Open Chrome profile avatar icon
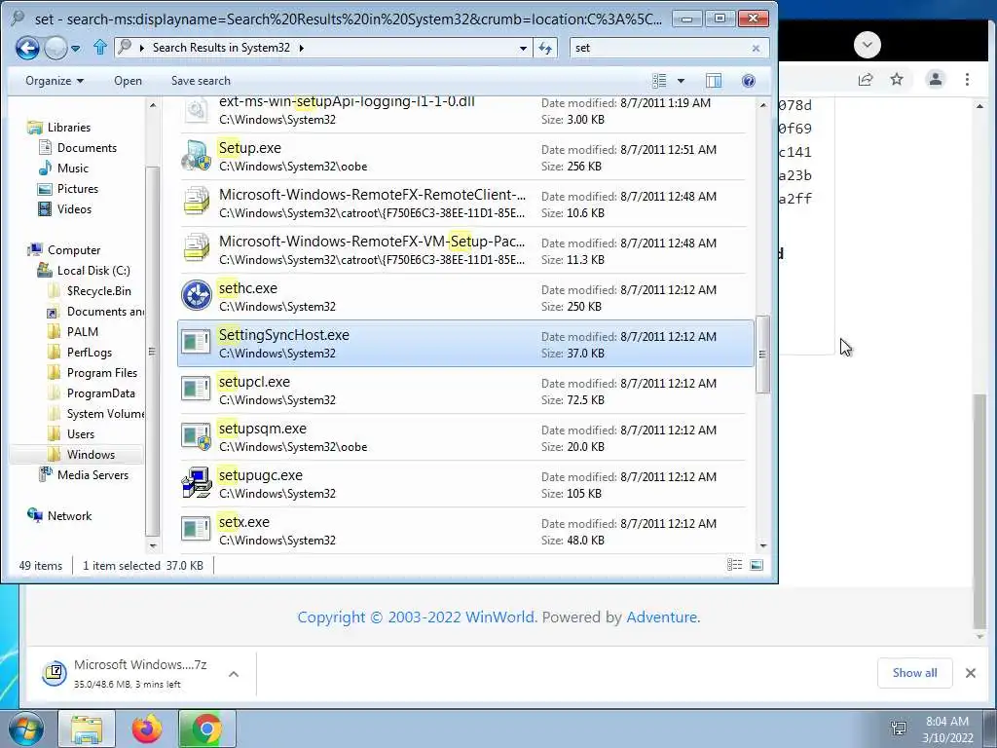Screen dimensions: 997x748 click(936, 80)
